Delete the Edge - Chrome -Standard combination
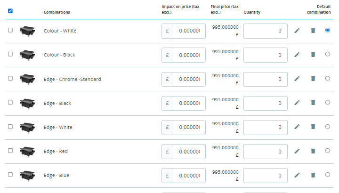Viewport: 339px width, 193px height. click(x=313, y=79)
